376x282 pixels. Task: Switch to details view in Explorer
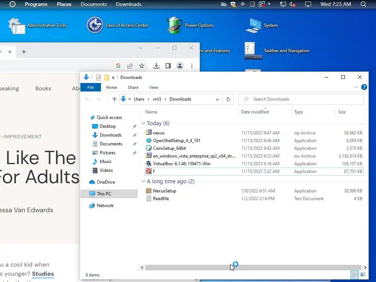[x=355, y=275]
